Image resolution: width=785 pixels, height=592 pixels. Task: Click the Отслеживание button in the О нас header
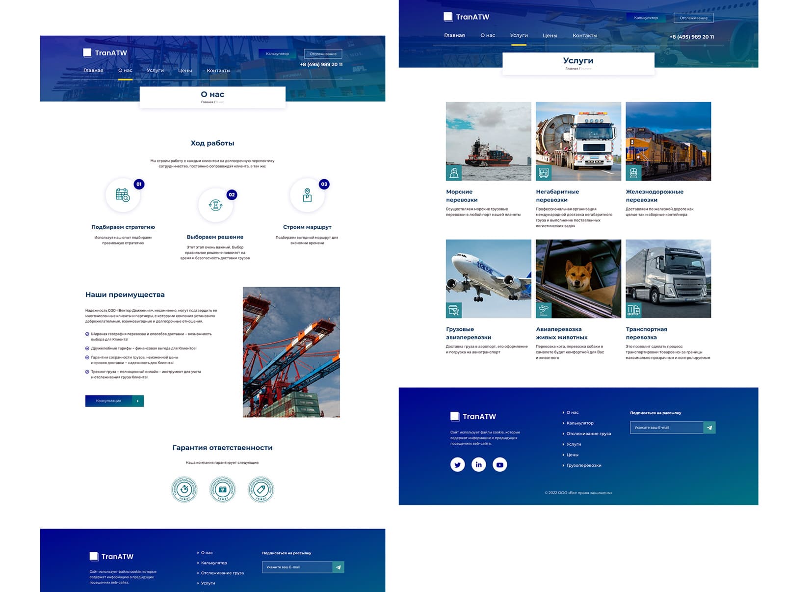tap(323, 54)
